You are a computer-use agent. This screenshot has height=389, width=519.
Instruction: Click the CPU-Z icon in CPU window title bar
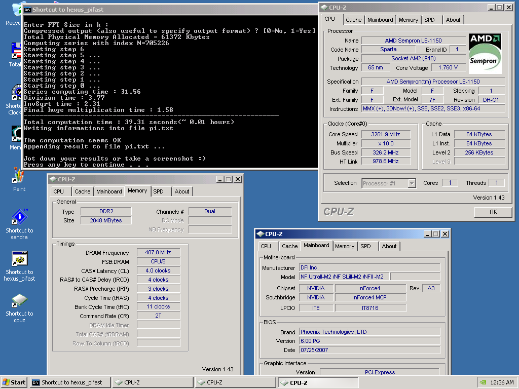tap(324, 7)
